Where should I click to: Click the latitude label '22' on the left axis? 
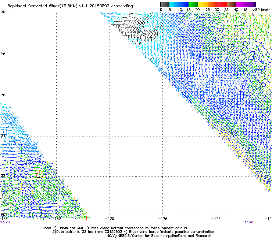3,176
